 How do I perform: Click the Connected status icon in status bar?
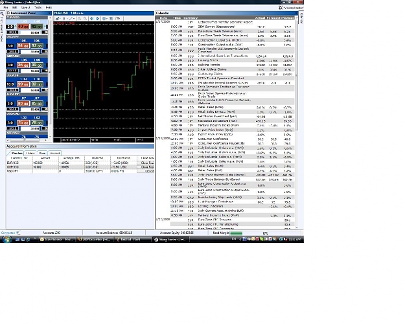point(18,233)
